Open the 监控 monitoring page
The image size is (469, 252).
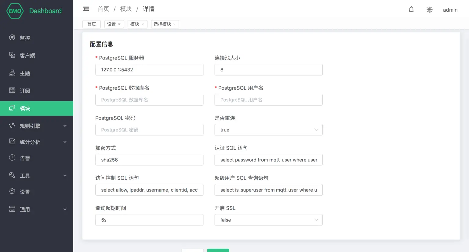click(x=24, y=38)
